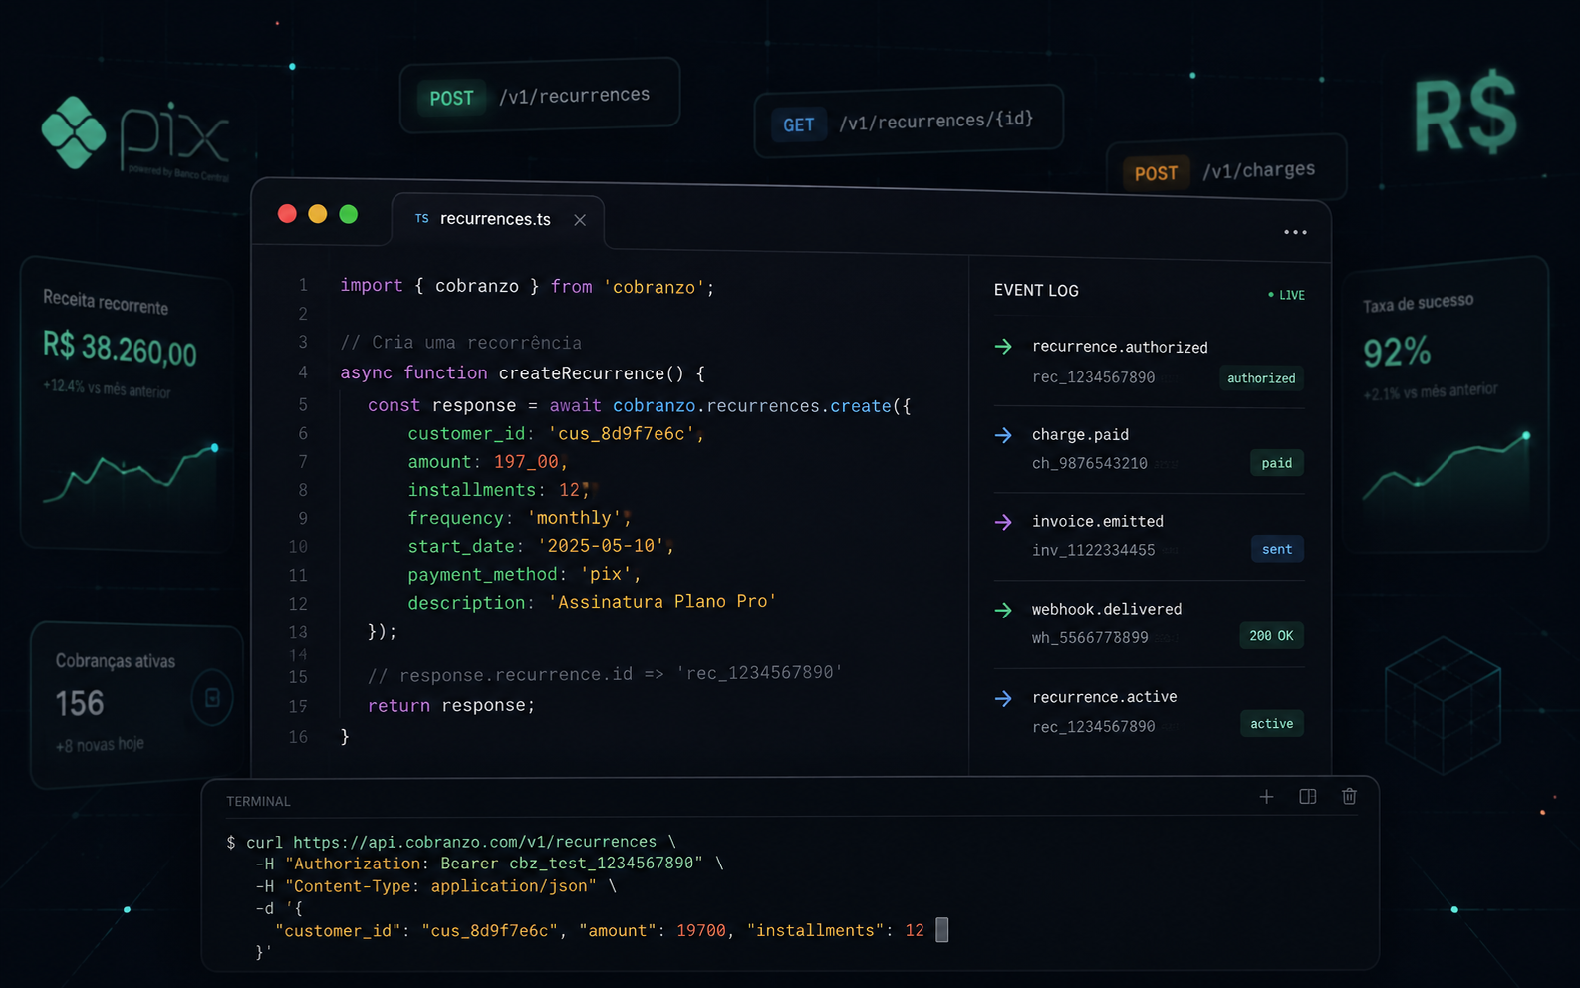Select the recurrences.ts editor tab
The height and width of the screenshot is (988, 1580).
[x=497, y=219]
